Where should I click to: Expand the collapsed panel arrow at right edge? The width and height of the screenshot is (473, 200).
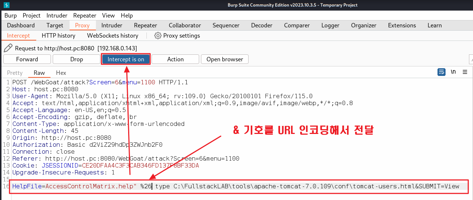tap(471, 59)
